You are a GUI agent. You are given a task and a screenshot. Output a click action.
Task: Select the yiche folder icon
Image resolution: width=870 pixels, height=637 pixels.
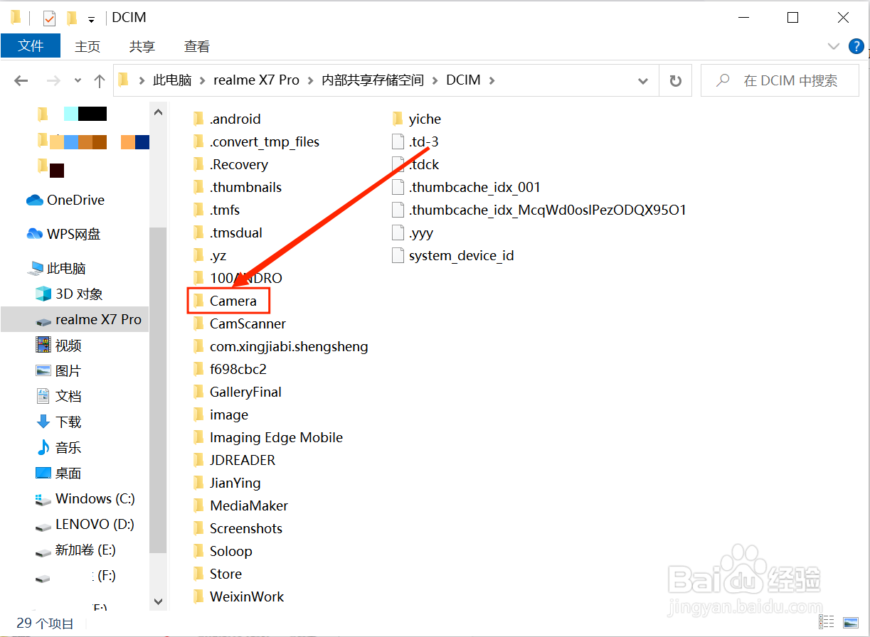click(398, 119)
